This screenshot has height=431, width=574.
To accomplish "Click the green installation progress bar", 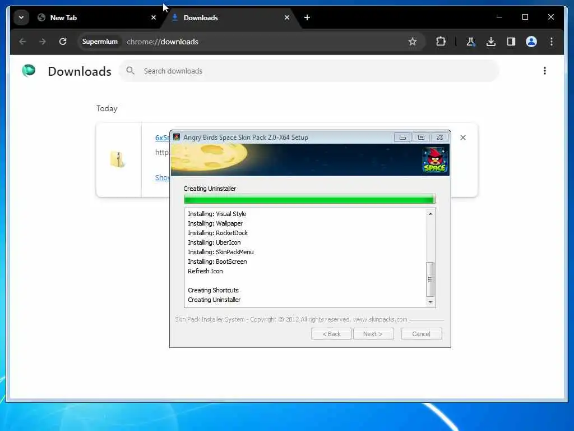I will [x=309, y=199].
